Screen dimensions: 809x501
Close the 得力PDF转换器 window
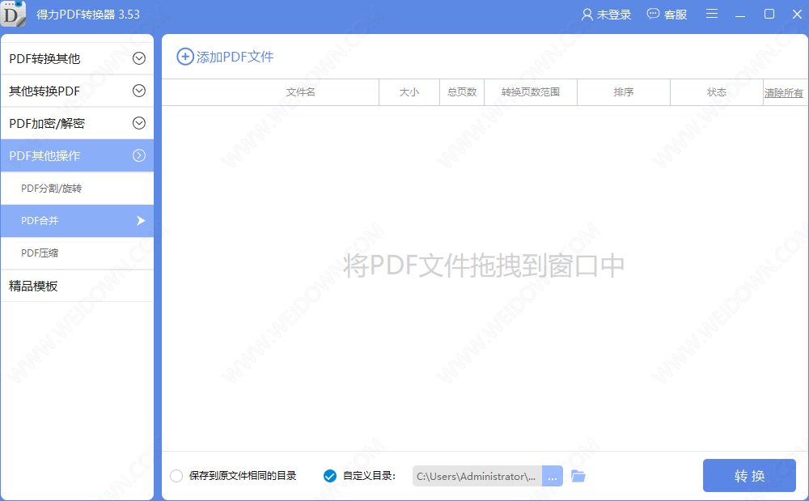pyautogui.click(x=797, y=14)
